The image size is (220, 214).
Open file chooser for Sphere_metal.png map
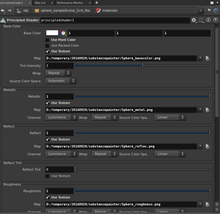(208, 110)
